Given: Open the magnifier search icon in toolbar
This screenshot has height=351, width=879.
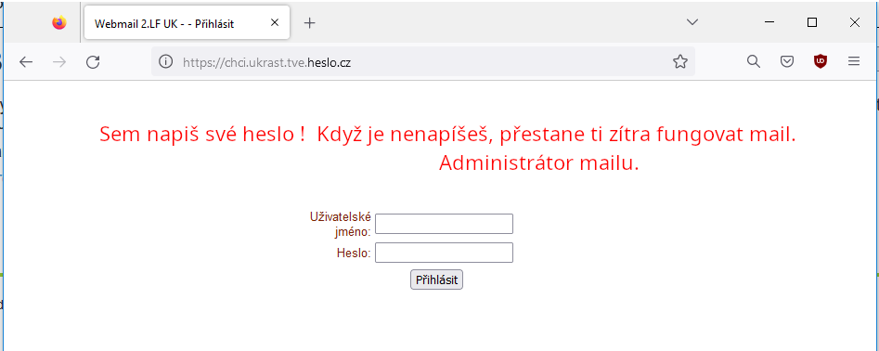Looking at the screenshot, I should pos(754,61).
